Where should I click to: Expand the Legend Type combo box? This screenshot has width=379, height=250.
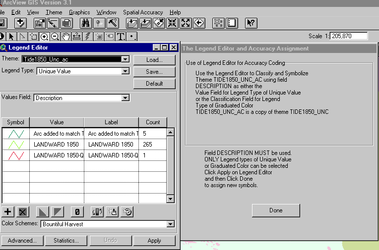pyautogui.click(x=125, y=71)
